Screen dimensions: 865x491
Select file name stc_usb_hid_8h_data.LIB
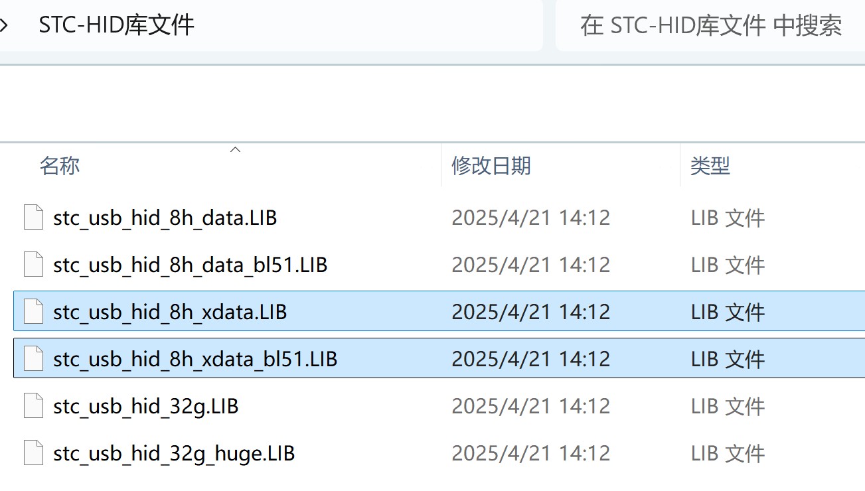165,218
